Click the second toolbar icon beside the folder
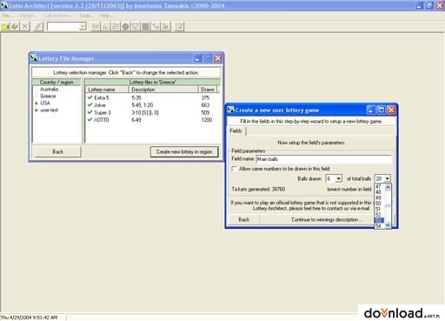 click(15, 27)
